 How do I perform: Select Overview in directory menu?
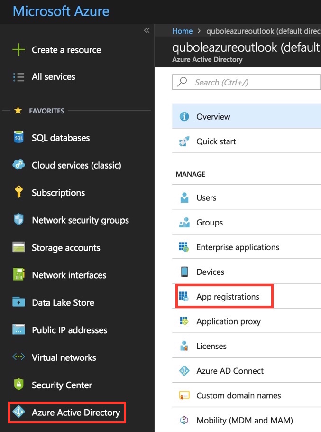pos(247,116)
